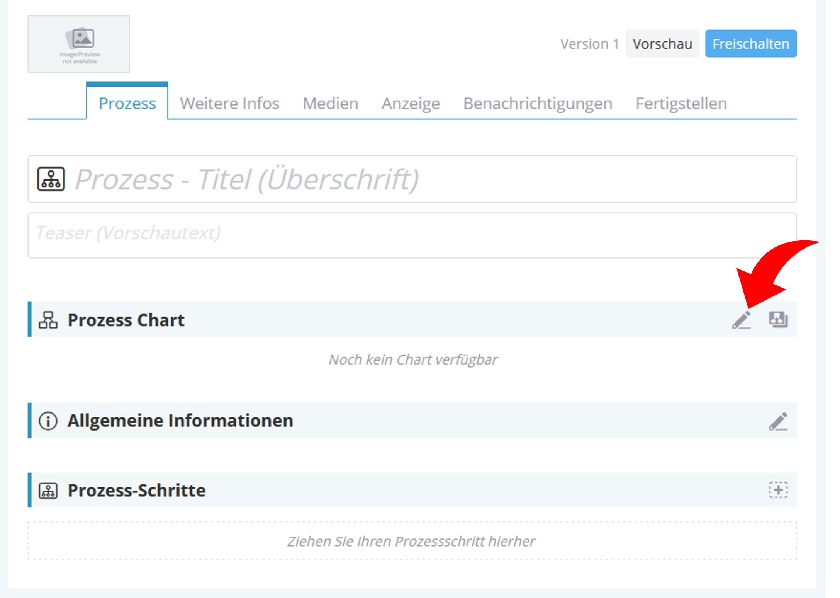Click the Version 1 label
The width and height of the screenshot is (840, 598).
pos(589,44)
